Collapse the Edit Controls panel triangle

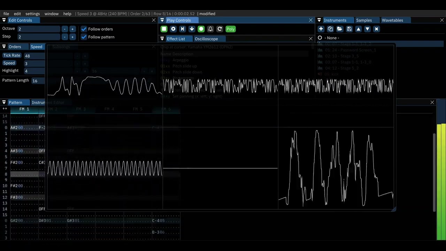pos(4,20)
